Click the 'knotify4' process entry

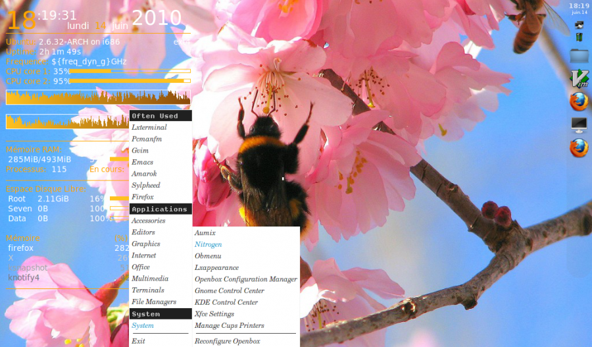pos(24,277)
